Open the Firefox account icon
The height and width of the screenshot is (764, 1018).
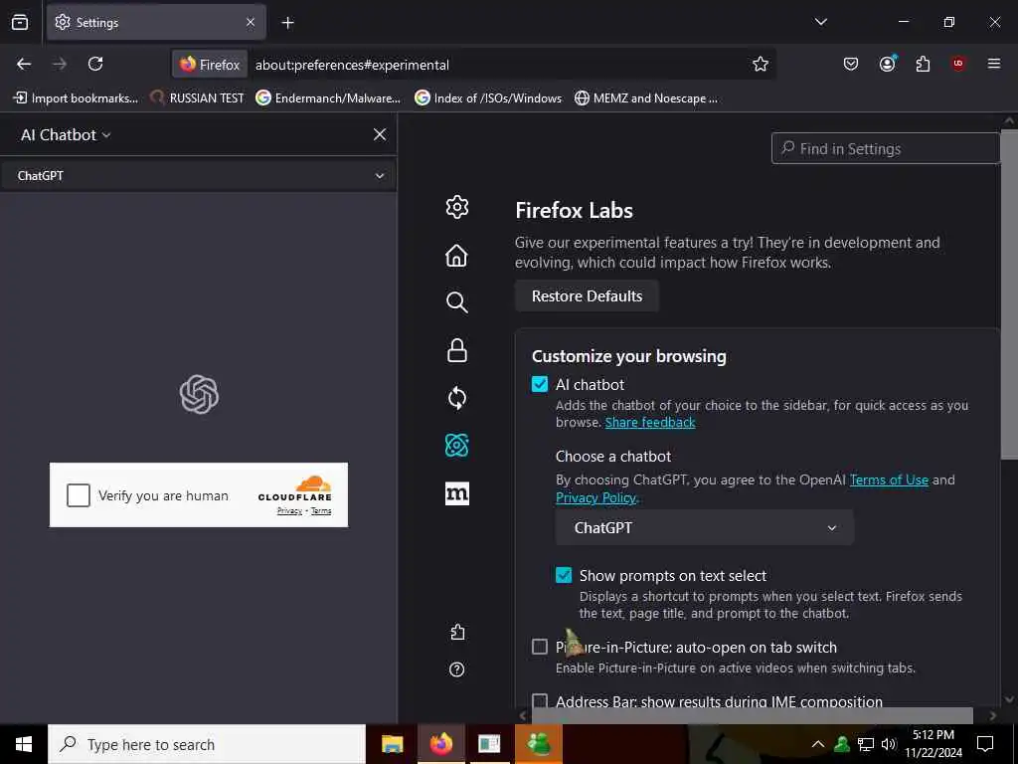coord(887,64)
